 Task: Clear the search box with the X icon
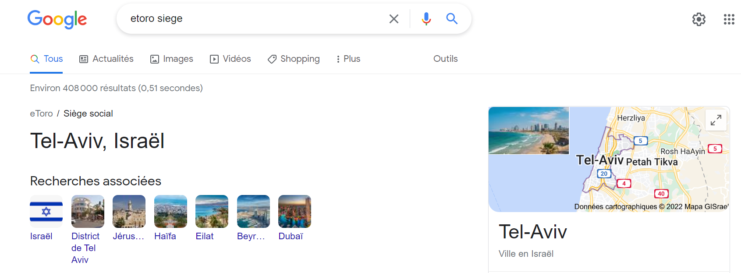pyautogui.click(x=394, y=19)
